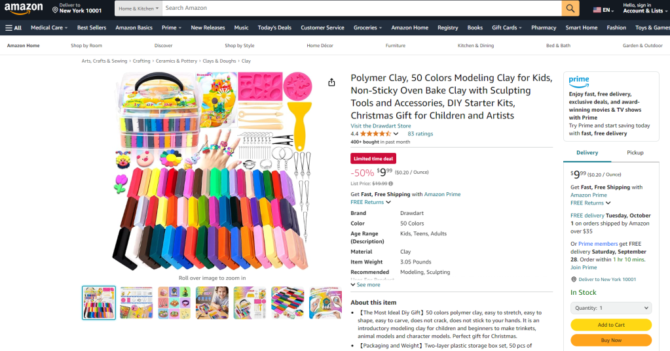Open the Quantity dropdown

coord(611,308)
